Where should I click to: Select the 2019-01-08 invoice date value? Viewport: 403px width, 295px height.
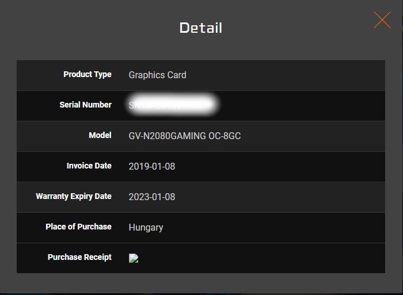tap(152, 166)
